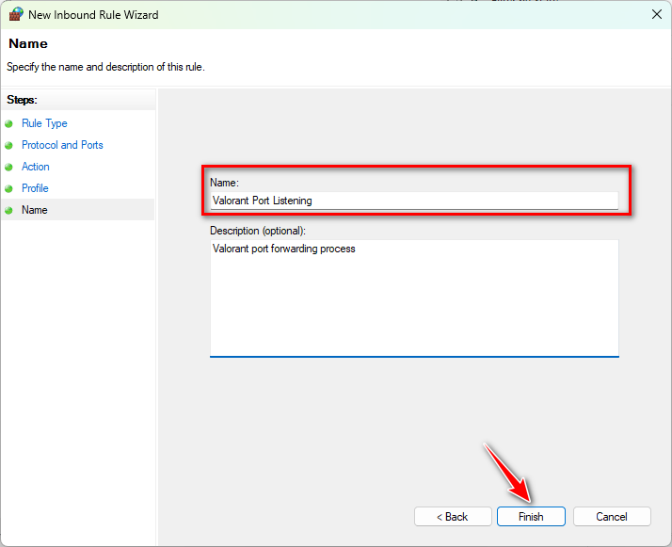Click the green dot next to Profile

pyautogui.click(x=9, y=188)
